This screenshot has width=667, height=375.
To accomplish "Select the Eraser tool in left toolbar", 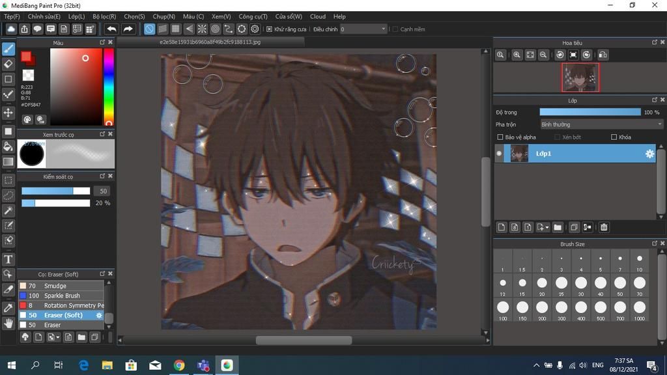I will [x=8, y=64].
